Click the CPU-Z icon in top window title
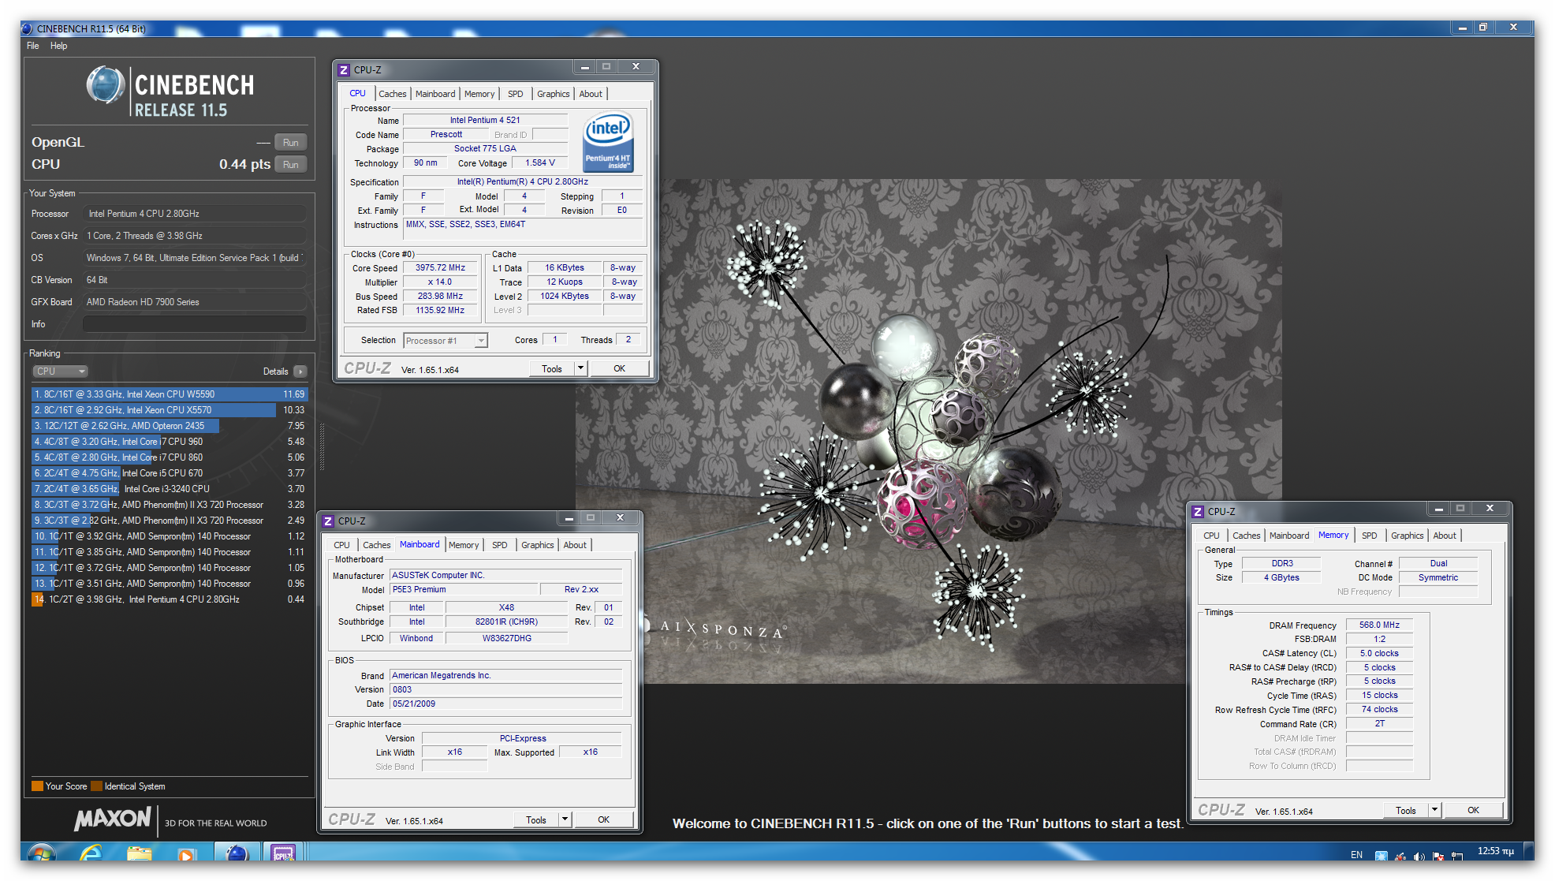 pyautogui.click(x=344, y=70)
